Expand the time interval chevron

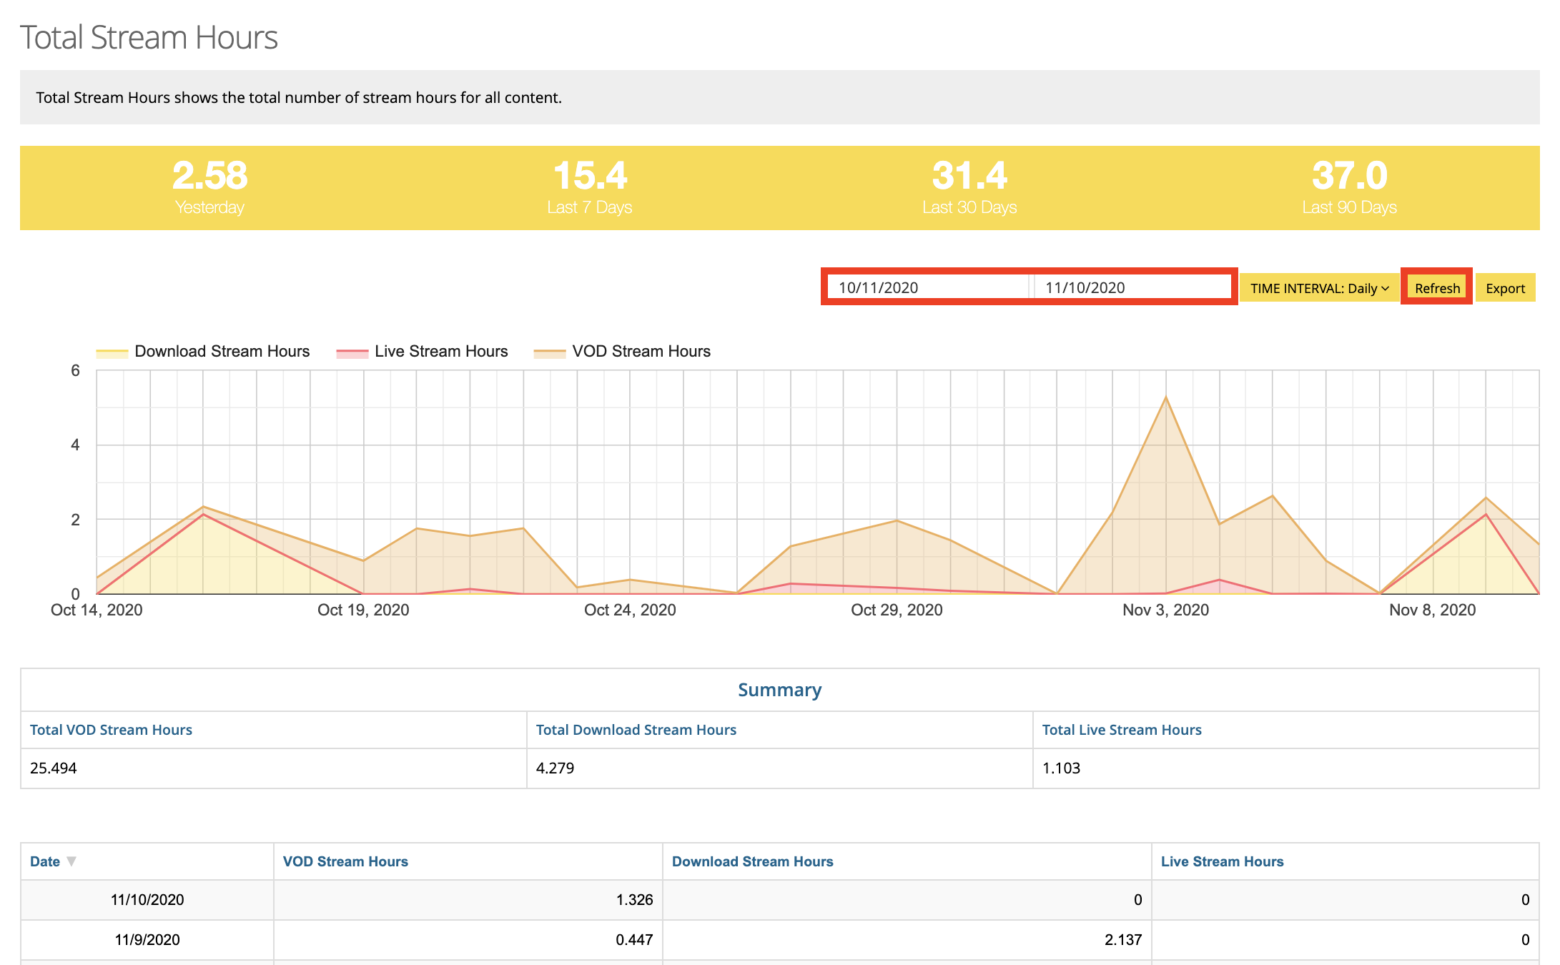pyautogui.click(x=1384, y=288)
